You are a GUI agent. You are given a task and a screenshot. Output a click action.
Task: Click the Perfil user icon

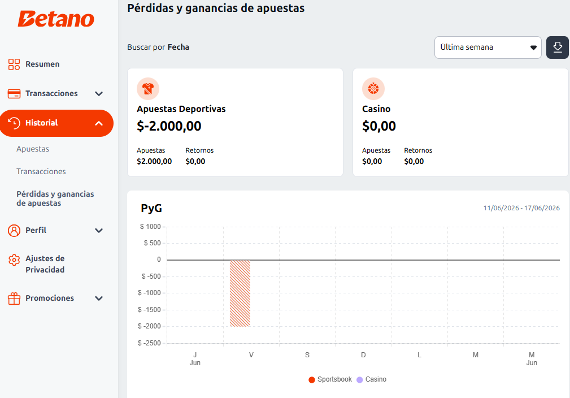point(14,231)
